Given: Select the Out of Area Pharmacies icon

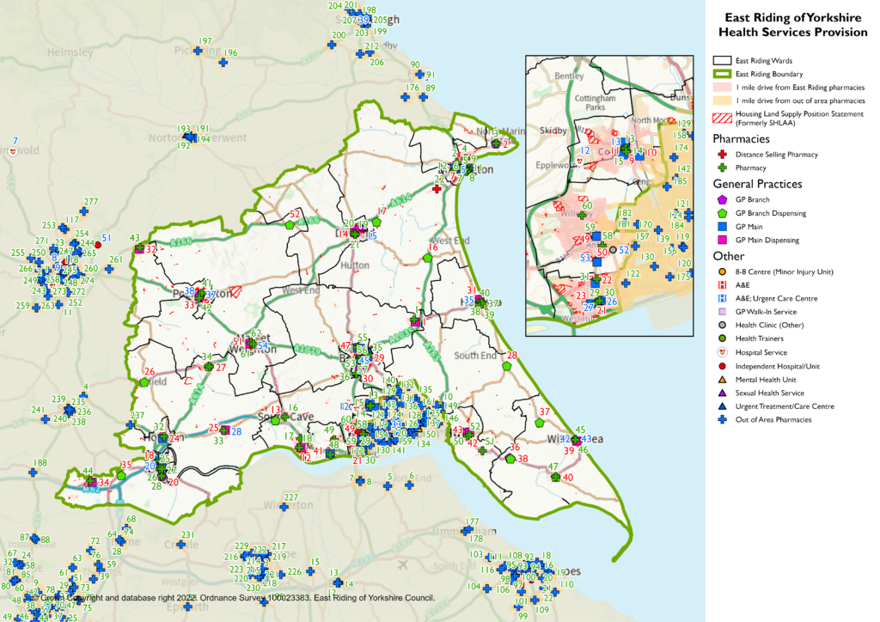Looking at the screenshot, I should coord(723,419).
